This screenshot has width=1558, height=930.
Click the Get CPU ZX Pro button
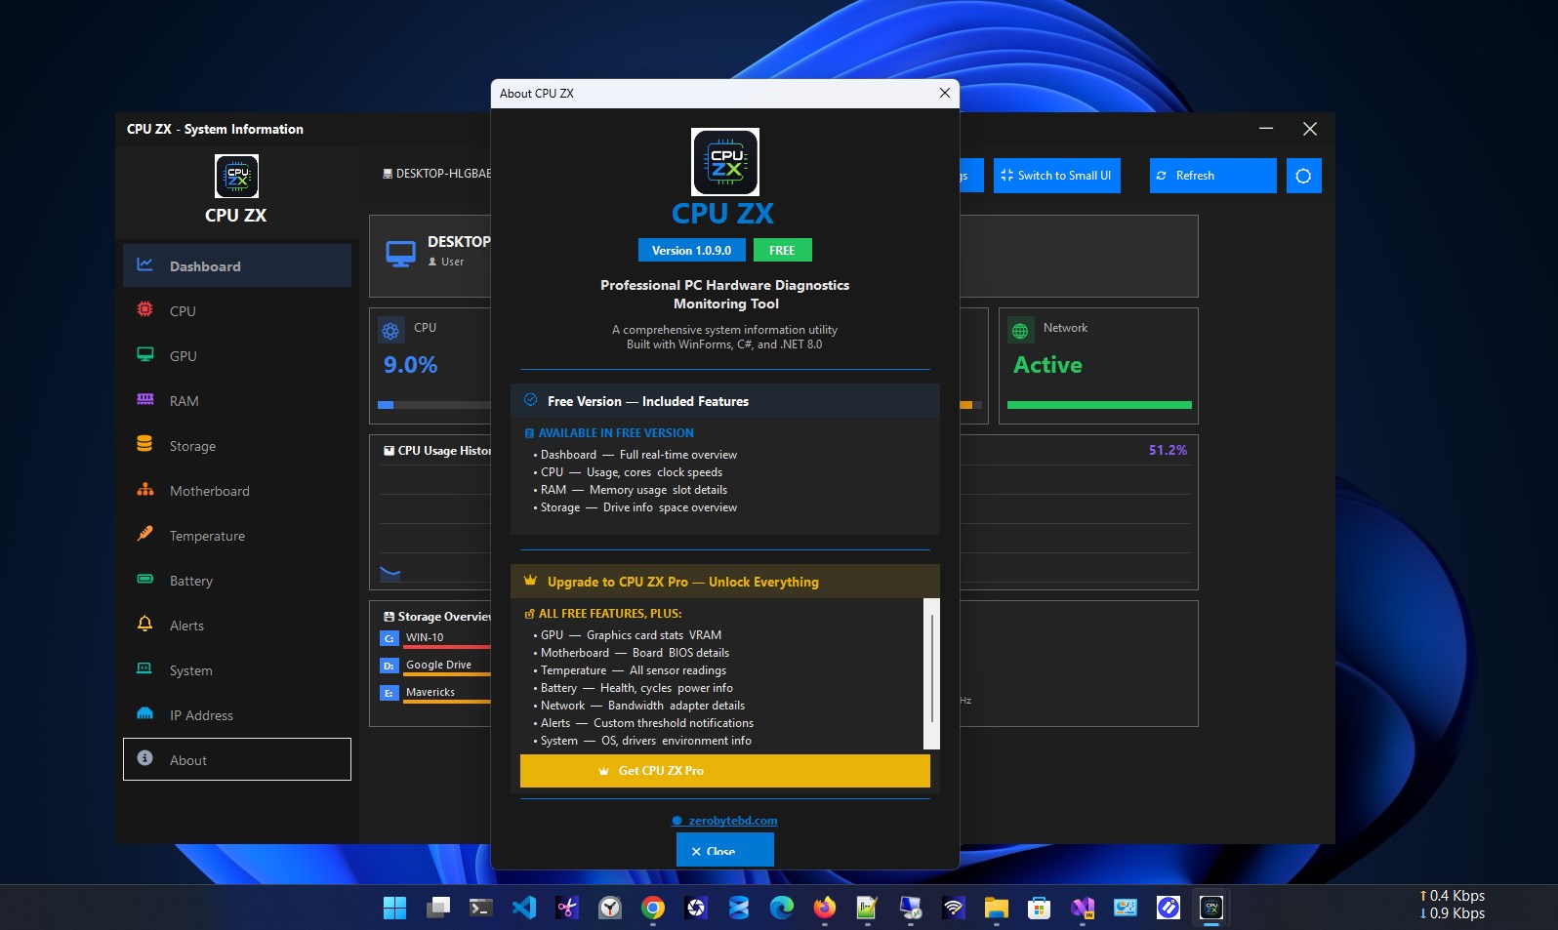(x=725, y=771)
